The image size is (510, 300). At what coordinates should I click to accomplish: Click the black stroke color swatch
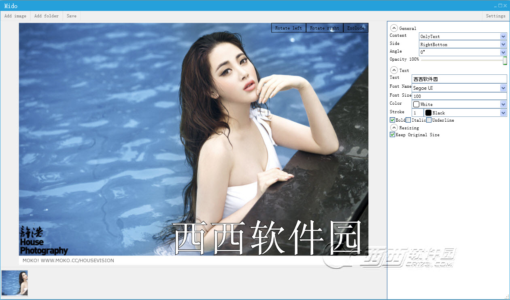pos(428,113)
